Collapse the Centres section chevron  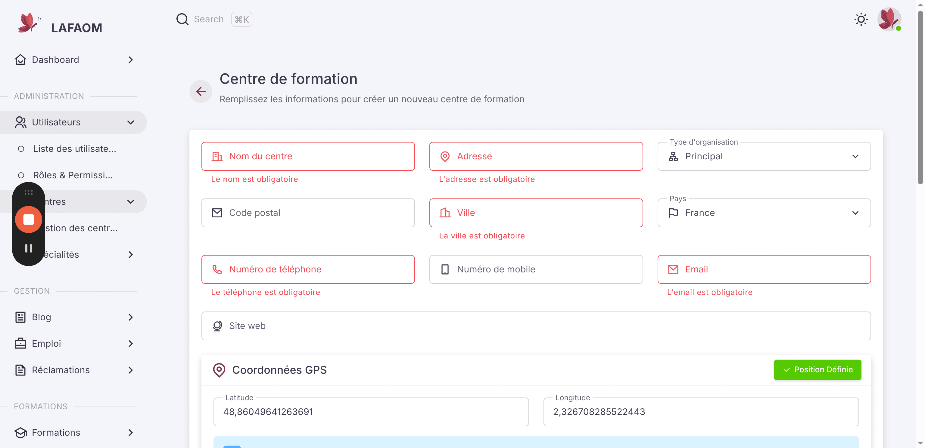pyautogui.click(x=131, y=201)
